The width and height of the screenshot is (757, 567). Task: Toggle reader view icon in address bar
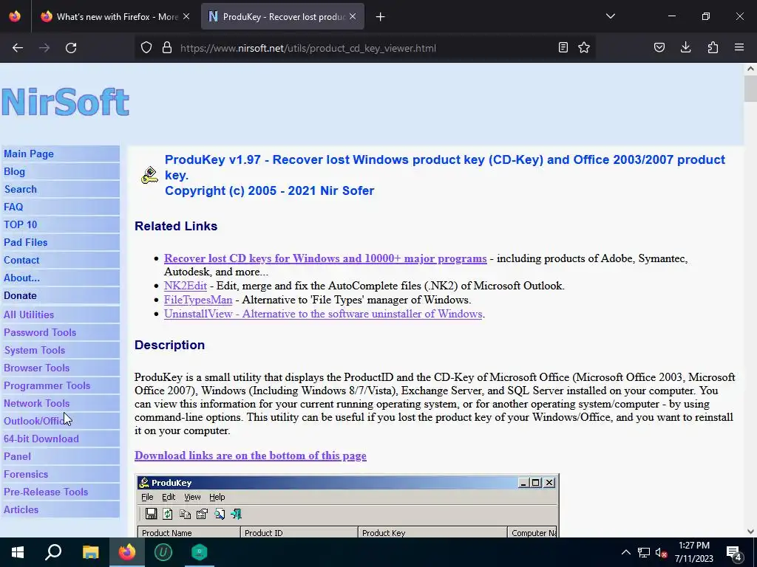563,48
